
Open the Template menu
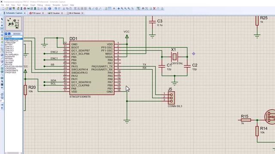coord(56,5)
